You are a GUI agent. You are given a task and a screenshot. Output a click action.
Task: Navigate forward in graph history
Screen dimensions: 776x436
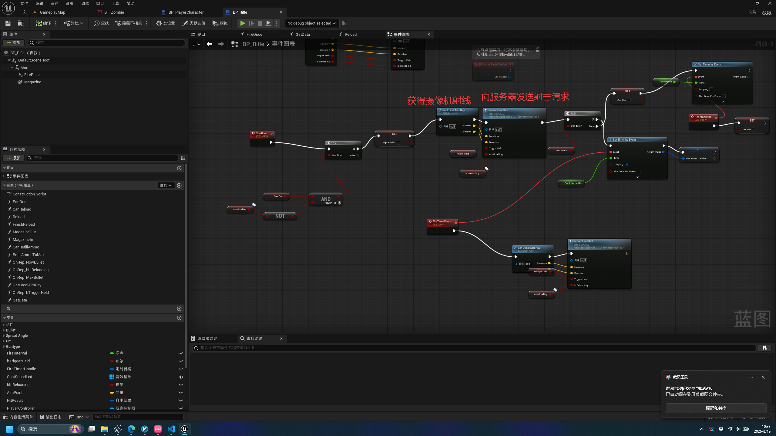point(221,44)
